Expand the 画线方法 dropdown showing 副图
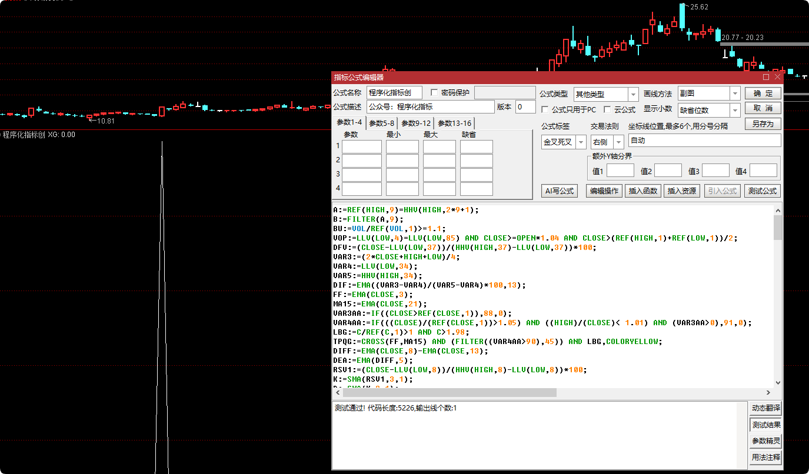 [x=735, y=94]
